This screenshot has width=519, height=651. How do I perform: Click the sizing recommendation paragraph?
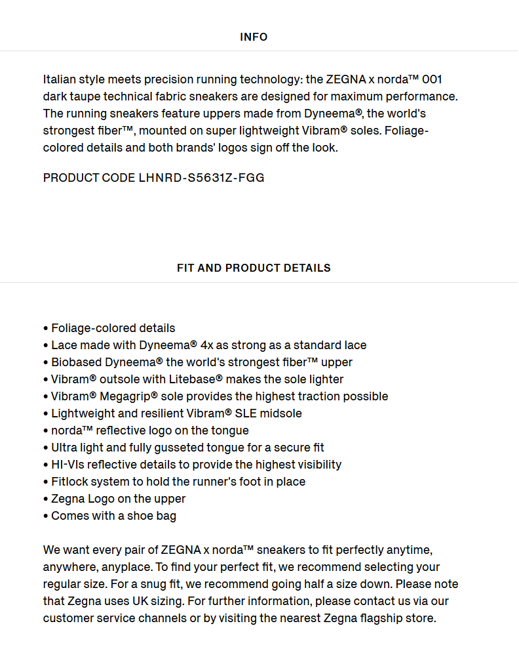[x=250, y=584]
